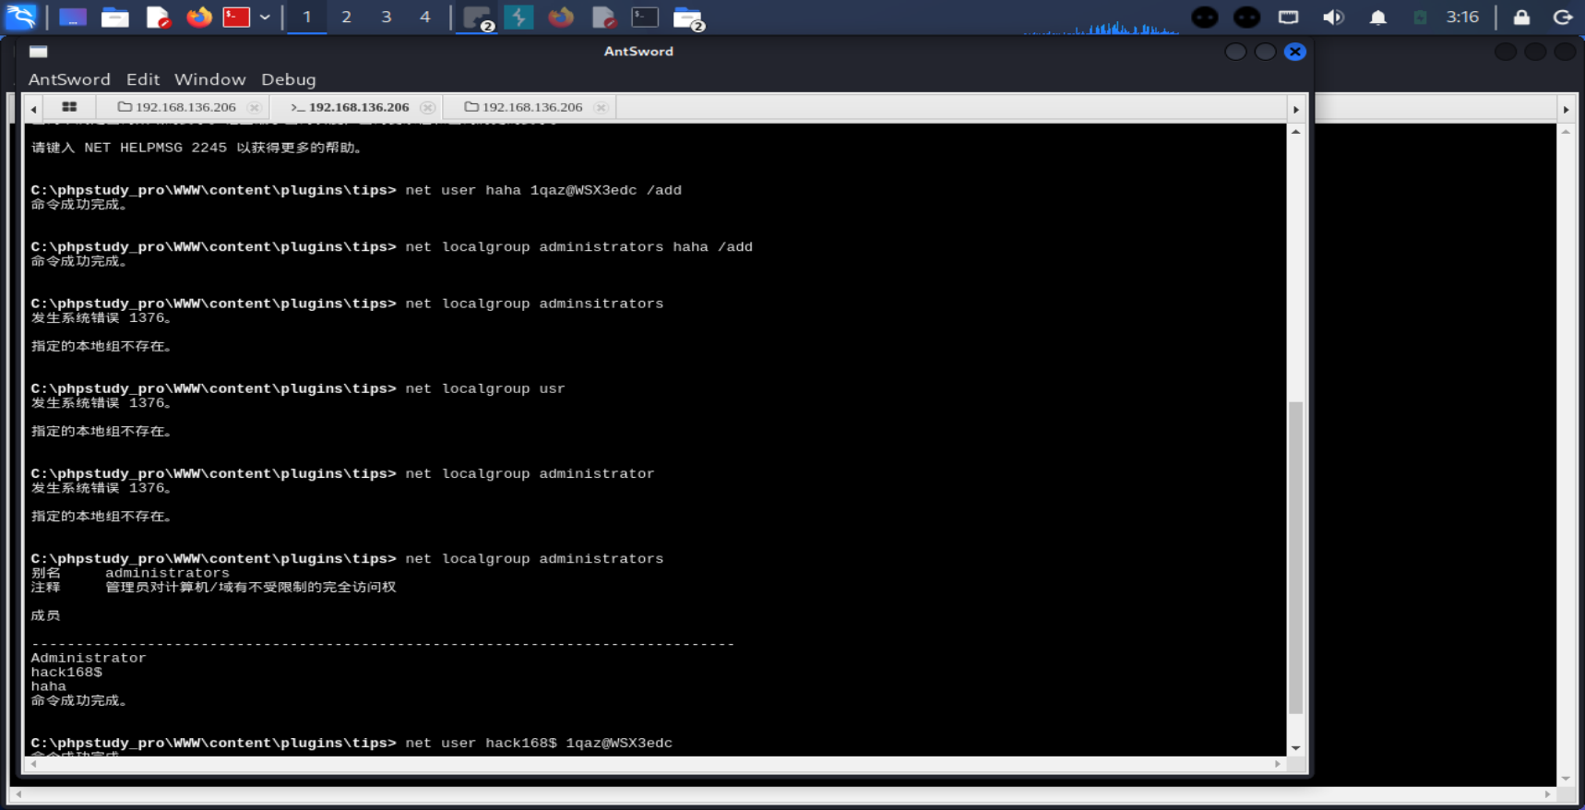This screenshot has width=1585, height=810.
Task: Click the 'net localgroup administrators haha /add' command
Action: pos(578,247)
